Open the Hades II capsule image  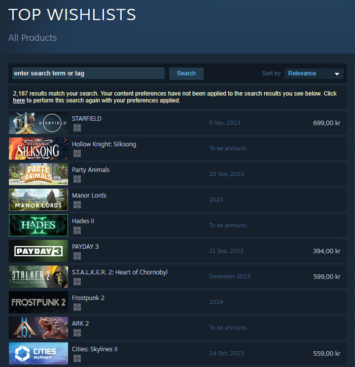tap(38, 226)
